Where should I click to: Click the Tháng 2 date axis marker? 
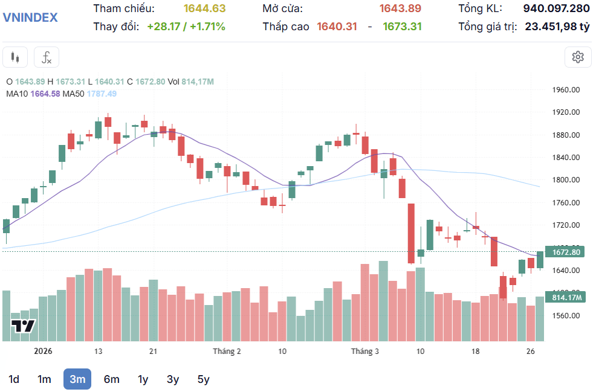pyautogui.click(x=227, y=351)
